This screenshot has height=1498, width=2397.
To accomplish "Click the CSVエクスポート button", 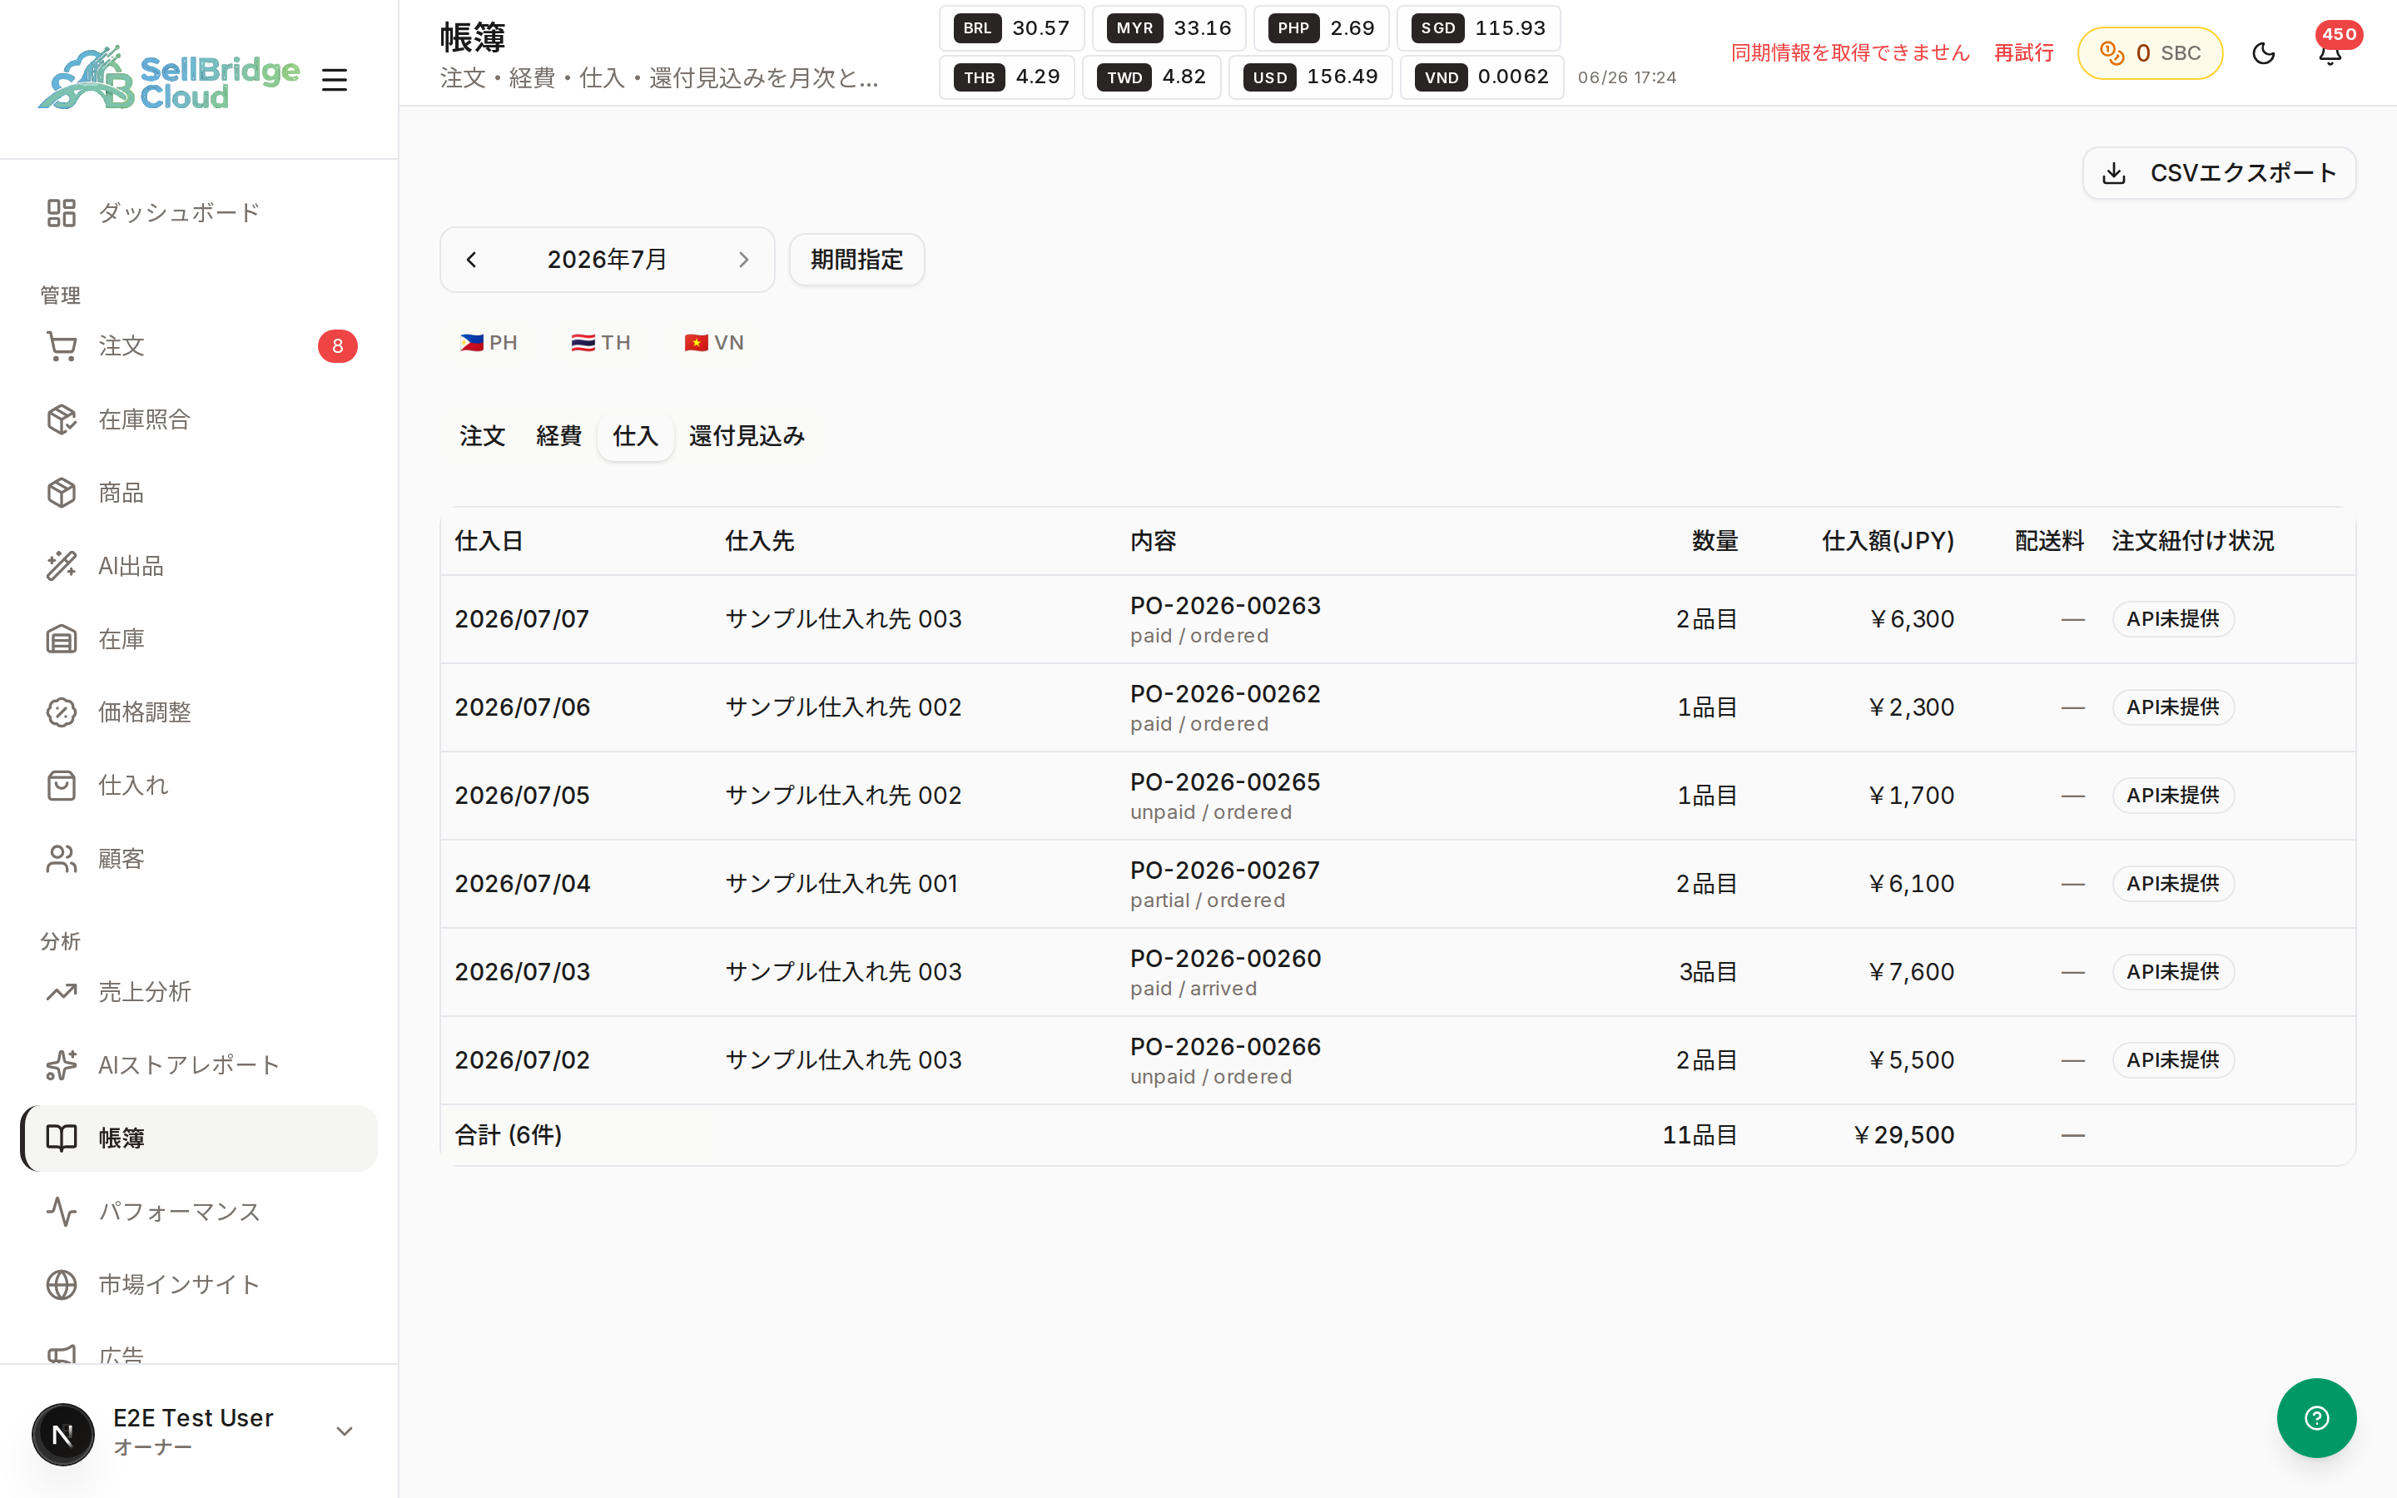I will pos(2219,173).
